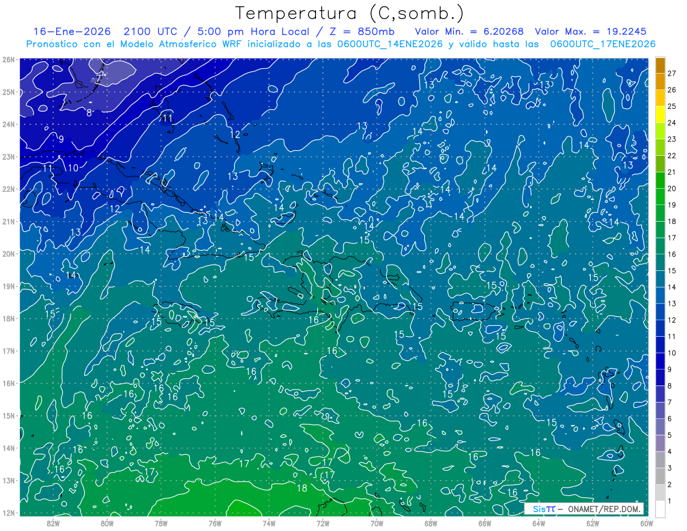The image size is (687, 531).
Task: Click the '78W' longitude axis label
Action: (x=161, y=522)
